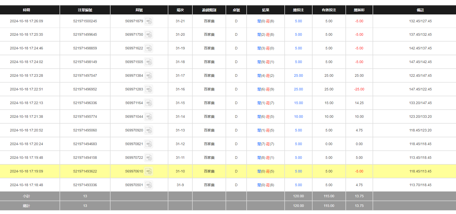Open replay icon for round 569970821
Image resolution: width=456 pixels, height=214 pixels.
coord(149,144)
